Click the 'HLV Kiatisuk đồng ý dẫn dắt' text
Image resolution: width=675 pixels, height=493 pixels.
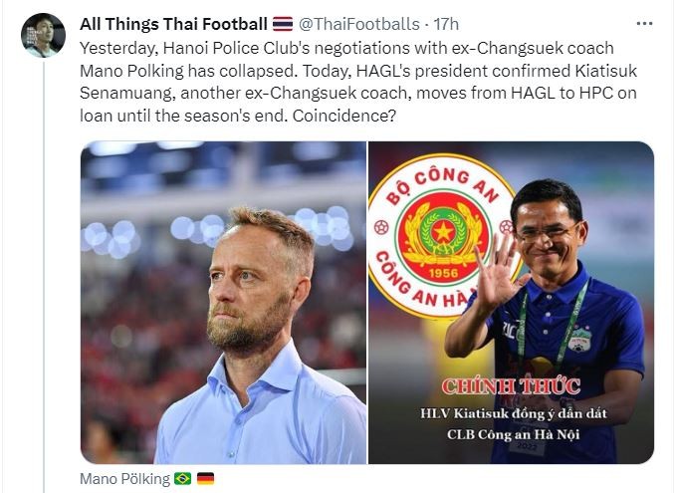[512, 411]
